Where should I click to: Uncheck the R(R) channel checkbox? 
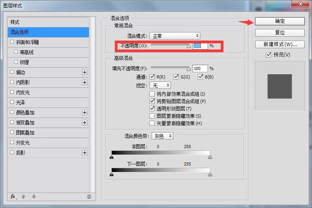coord(152,77)
